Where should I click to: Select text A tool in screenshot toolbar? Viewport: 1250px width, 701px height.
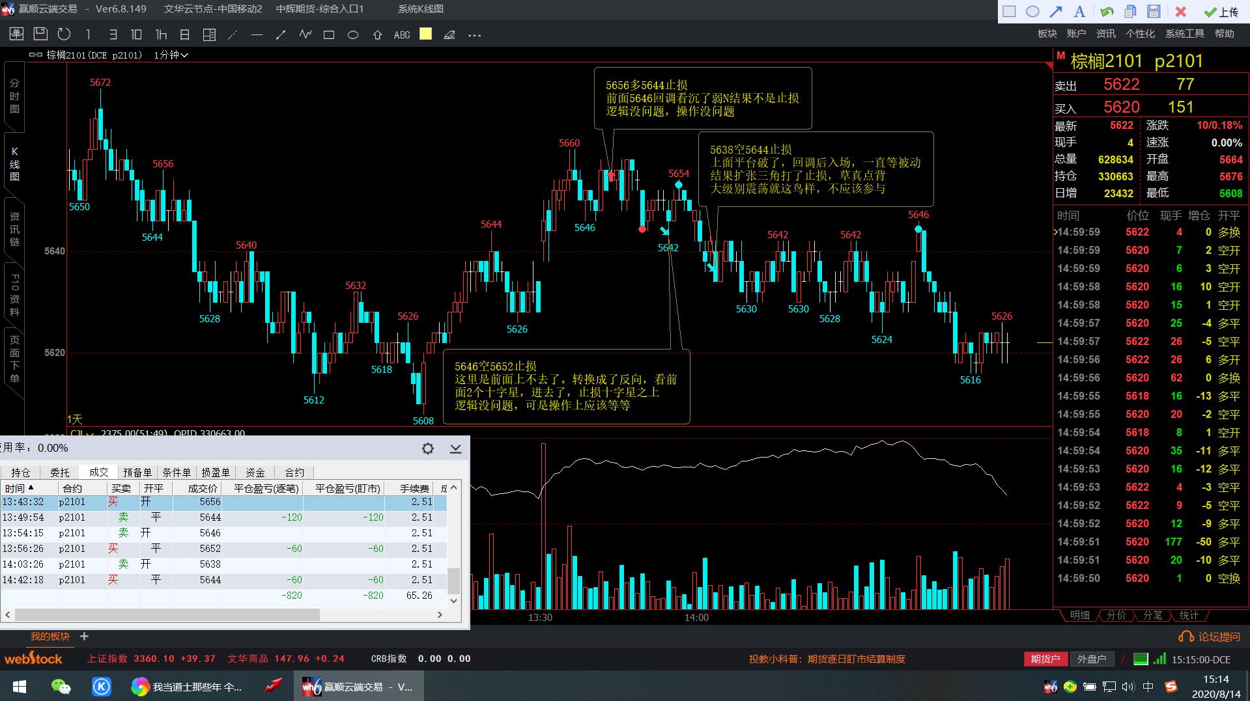tap(1079, 12)
